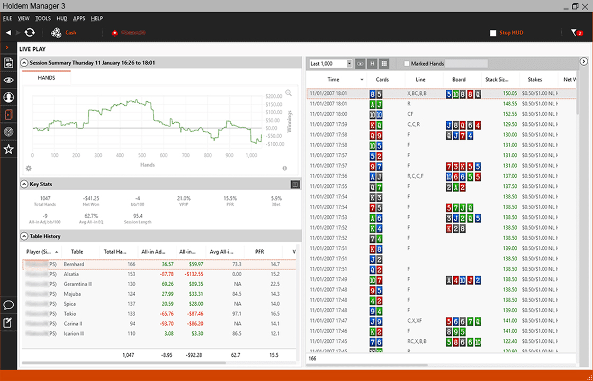Expand the sidebar with the orange chevron
Viewport: 593px width, 381px height.
7,48
